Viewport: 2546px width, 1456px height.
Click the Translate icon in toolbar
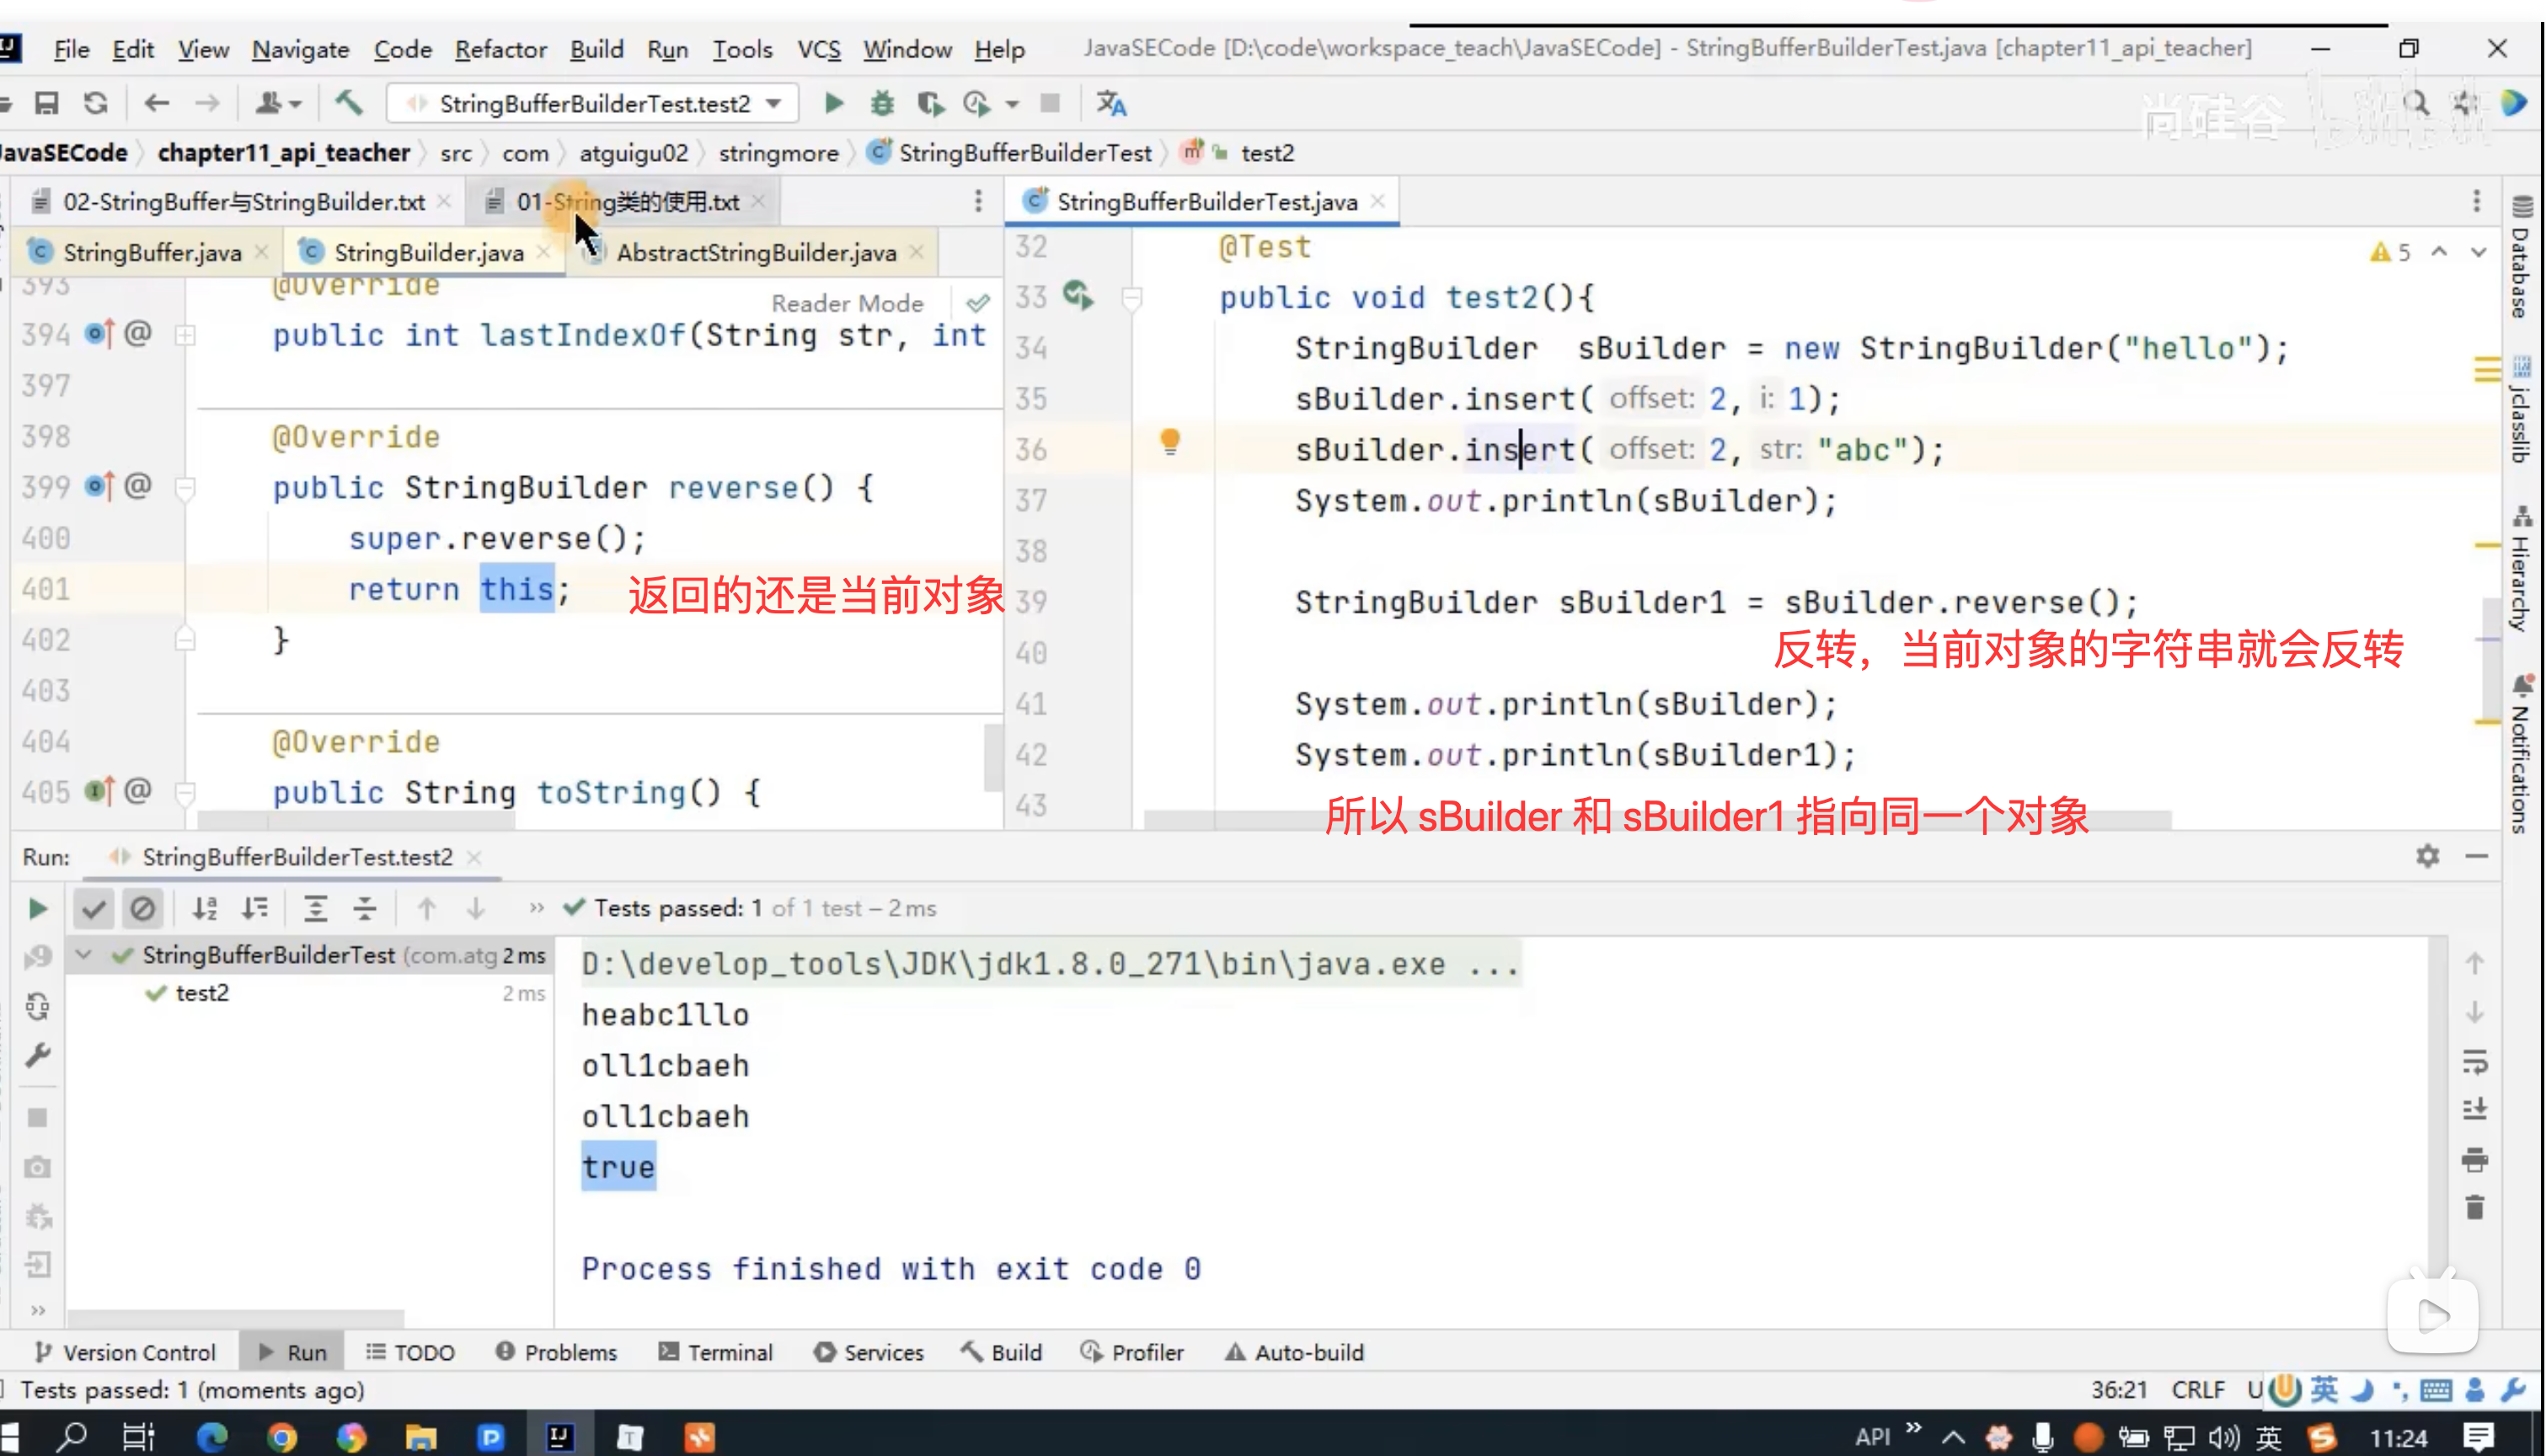point(1110,103)
